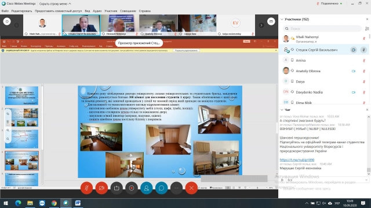This screenshot has height=208, width=371.
Task: Select participant Стецюк Сергій Васильович
Action: coord(323,50)
